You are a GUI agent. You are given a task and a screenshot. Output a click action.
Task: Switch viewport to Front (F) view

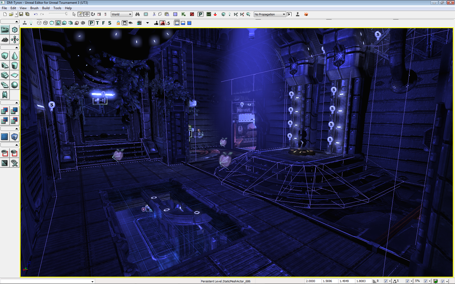coord(103,23)
